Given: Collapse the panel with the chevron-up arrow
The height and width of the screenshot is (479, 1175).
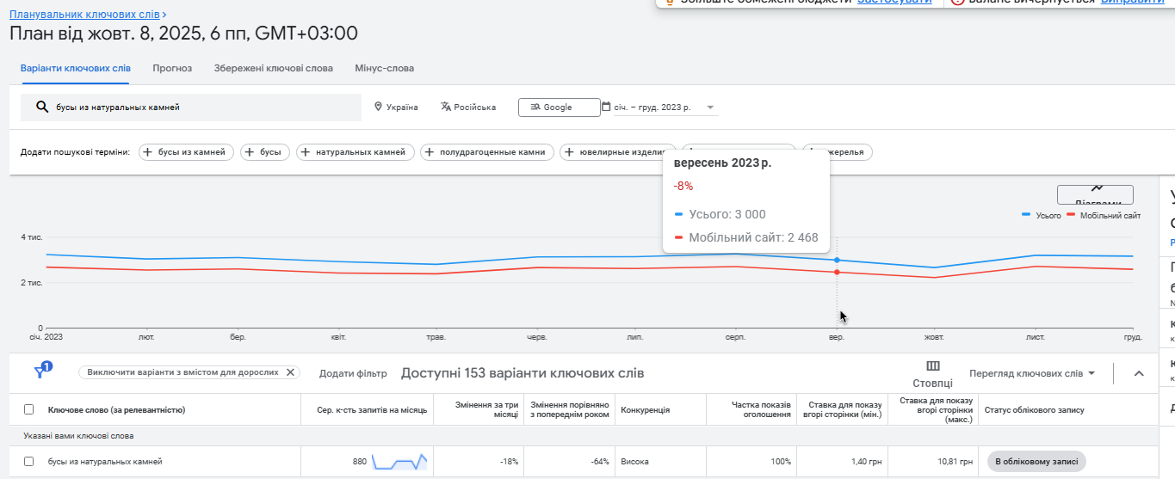Looking at the screenshot, I should (1139, 373).
